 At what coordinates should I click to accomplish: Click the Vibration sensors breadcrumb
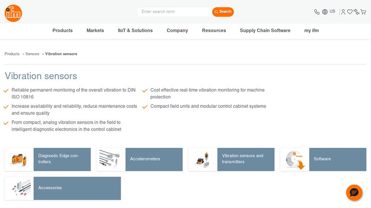[x=61, y=54]
